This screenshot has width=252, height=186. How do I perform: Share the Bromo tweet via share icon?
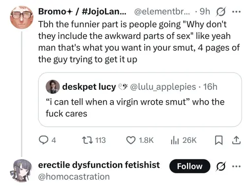tap(236, 140)
